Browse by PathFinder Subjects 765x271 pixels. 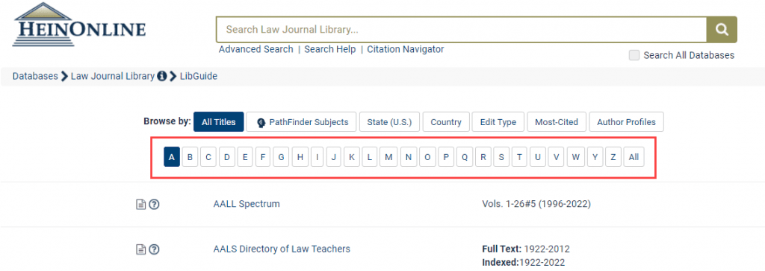302,121
